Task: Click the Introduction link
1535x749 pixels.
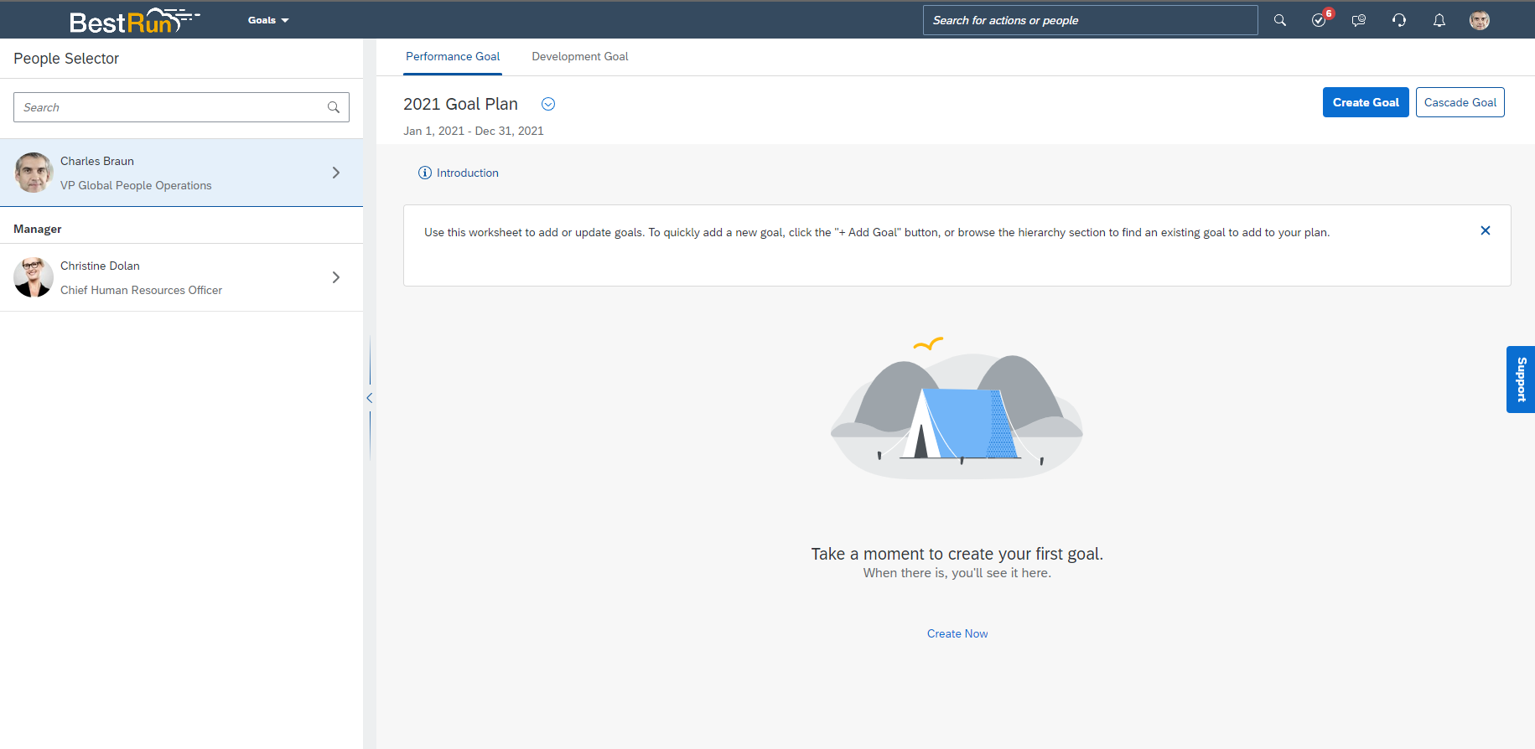Action: pyautogui.click(x=468, y=173)
